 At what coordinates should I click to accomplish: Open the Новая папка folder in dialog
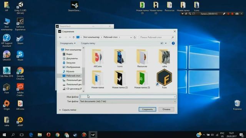pyautogui.click(x=98, y=79)
